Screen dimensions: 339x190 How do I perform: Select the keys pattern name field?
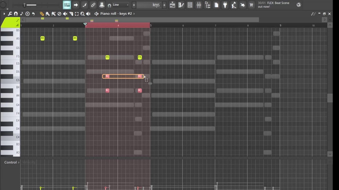tap(149, 5)
